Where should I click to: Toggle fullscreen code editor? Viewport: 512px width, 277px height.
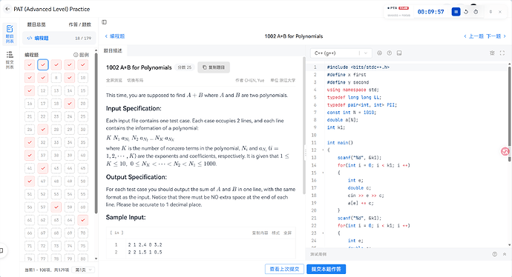(x=502, y=53)
